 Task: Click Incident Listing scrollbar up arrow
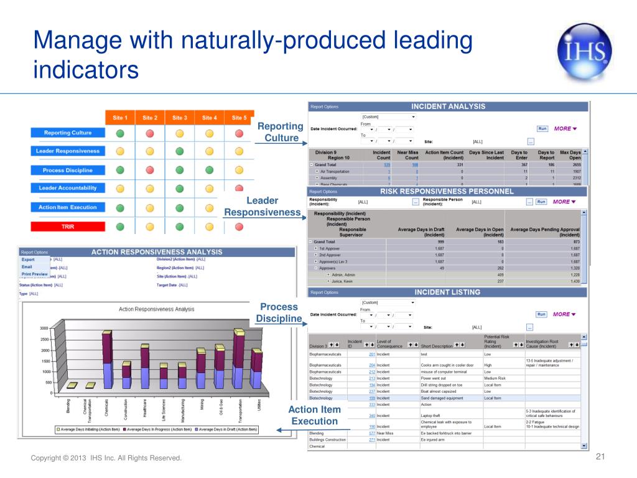(x=584, y=337)
